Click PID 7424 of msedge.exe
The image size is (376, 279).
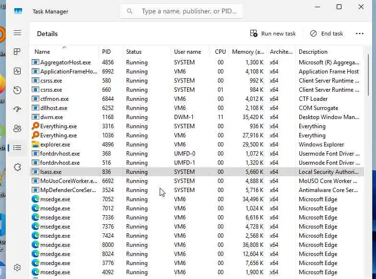[x=108, y=236]
